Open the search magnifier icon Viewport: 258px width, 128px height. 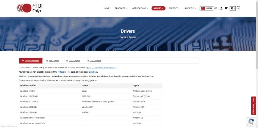click(x=216, y=8)
